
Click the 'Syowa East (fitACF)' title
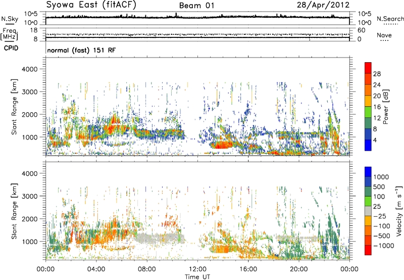click(91, 5)
